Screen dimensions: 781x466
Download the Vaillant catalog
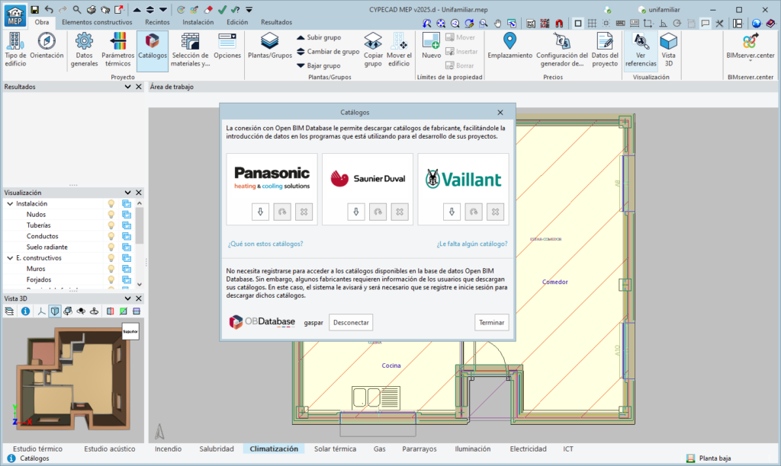click(x=452, y=212)
